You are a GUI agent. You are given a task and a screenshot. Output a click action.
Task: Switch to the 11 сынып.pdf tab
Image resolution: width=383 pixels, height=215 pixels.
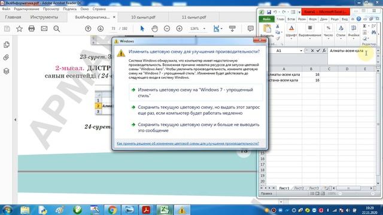[x=194, y=17]
